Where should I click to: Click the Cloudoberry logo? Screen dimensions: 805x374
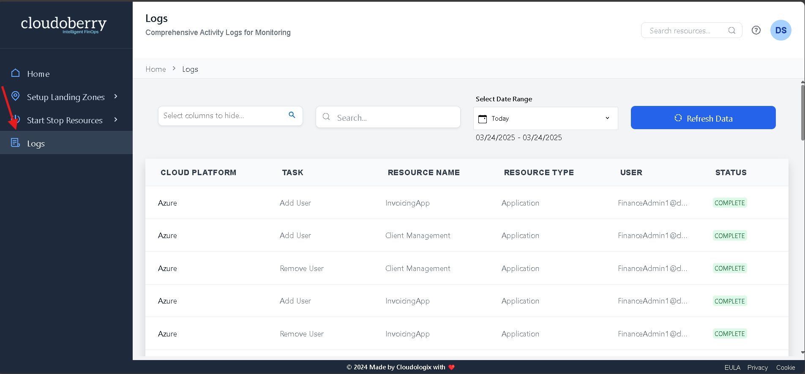point(64,25)
